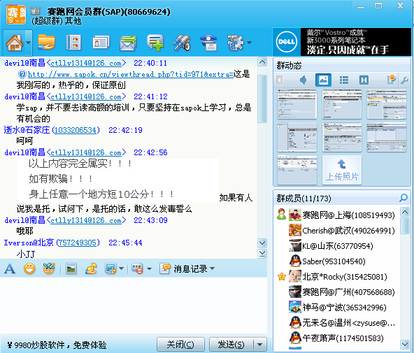Select member 北京*Rocky(315425081)
The height and width of the screenshot is (353, 414).
(336, 277)
